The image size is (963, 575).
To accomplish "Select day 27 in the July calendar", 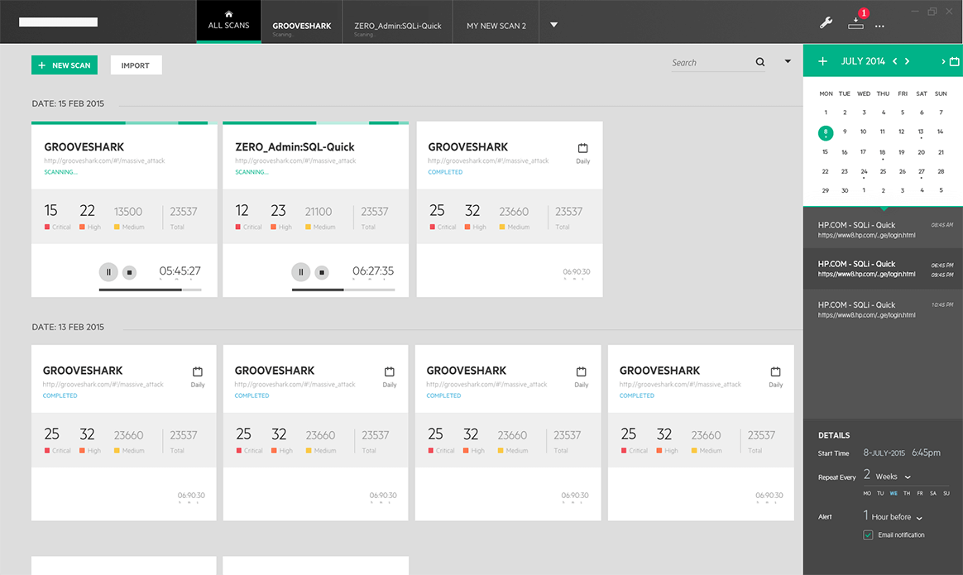I will (x=922, y=172).
